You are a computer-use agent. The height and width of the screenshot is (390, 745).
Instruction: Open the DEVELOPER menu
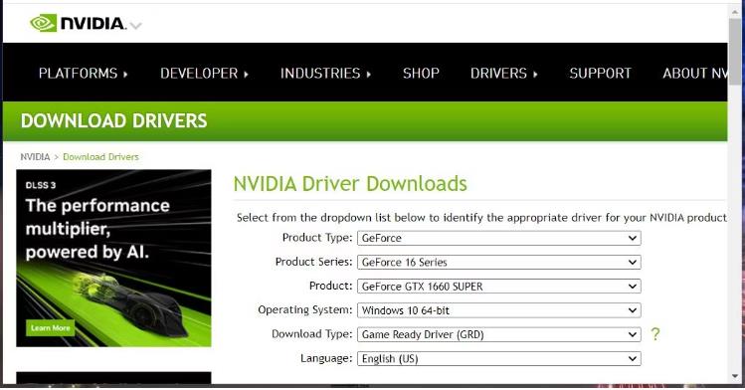tap(204, 74)
